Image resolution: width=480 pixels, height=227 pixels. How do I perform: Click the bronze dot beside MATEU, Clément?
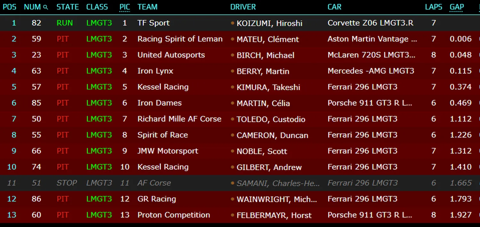tap(233, 39)
